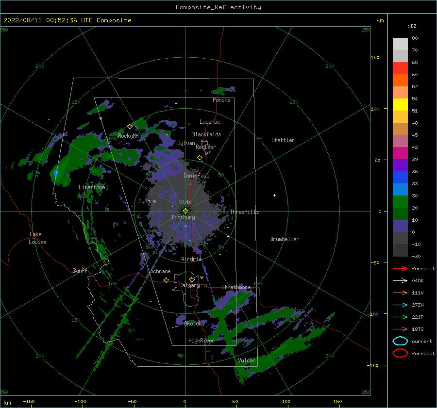437x408 pixels.
Task: Click the 54 dBZ yellow color swatch
Action: (x=400, y=105)
